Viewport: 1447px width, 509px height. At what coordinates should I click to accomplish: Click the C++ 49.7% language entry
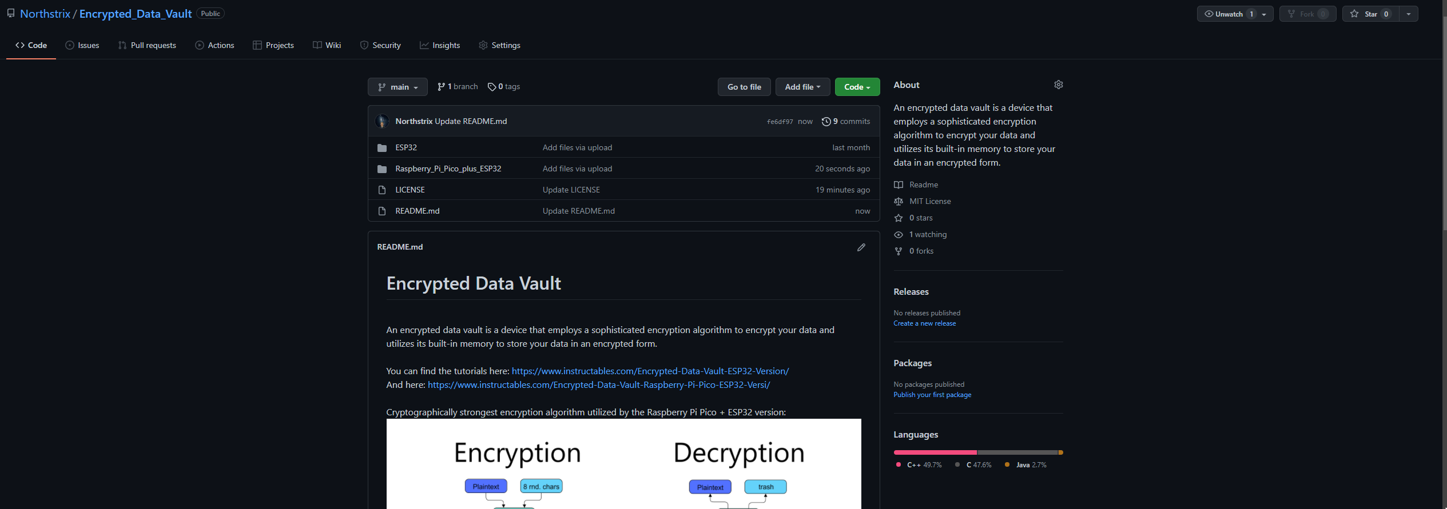919,465
